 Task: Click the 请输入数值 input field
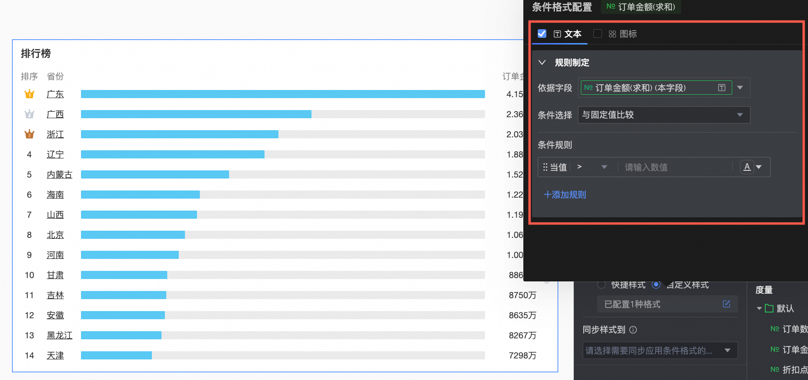point(675,167)
